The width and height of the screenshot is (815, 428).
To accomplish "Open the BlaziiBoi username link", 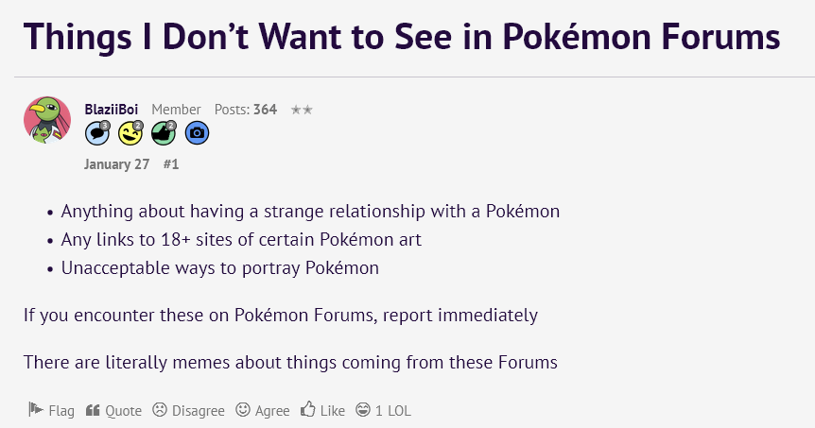I will pyautogui.click(x=112, y=110).
